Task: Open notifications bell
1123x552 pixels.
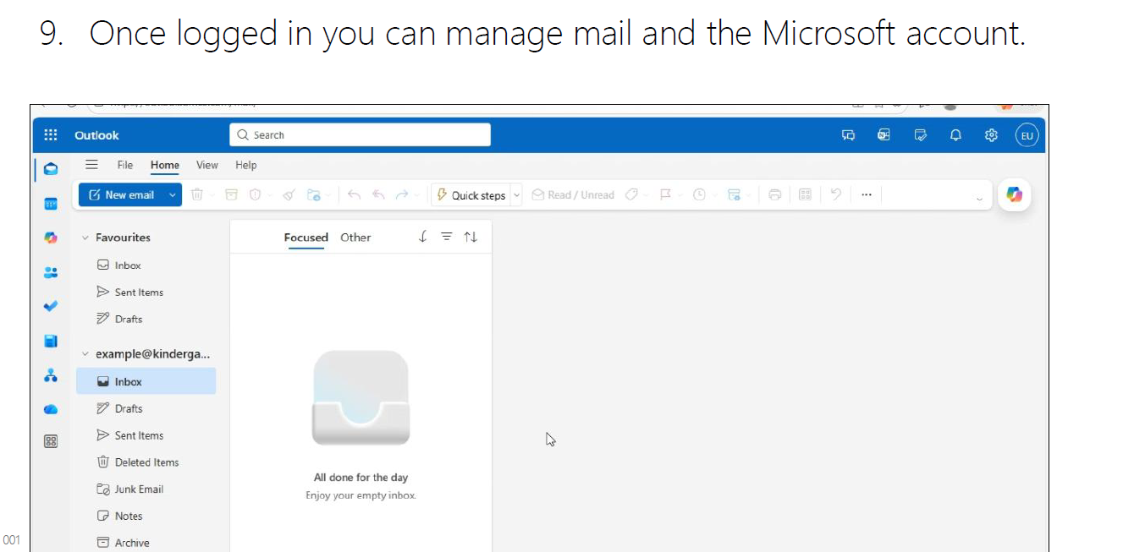Action: tap(956, 135)
